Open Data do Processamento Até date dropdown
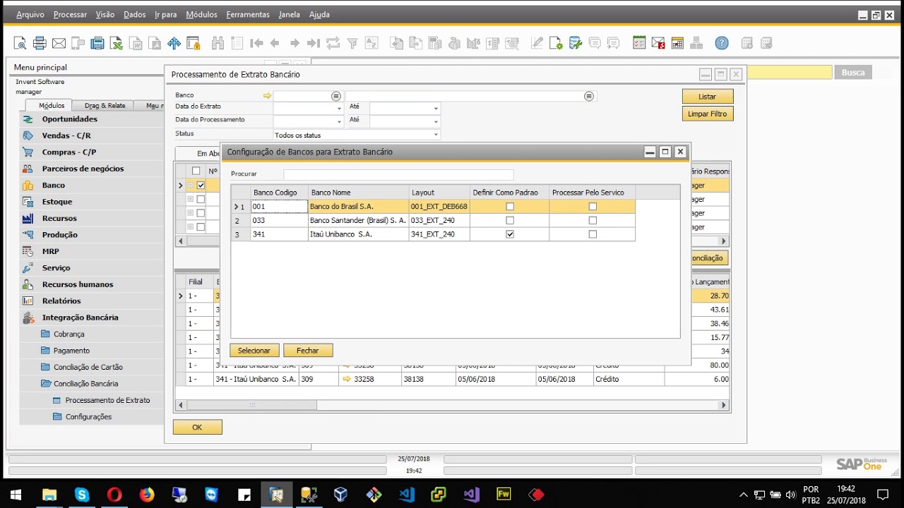904x508 pixels. point(436,121)
